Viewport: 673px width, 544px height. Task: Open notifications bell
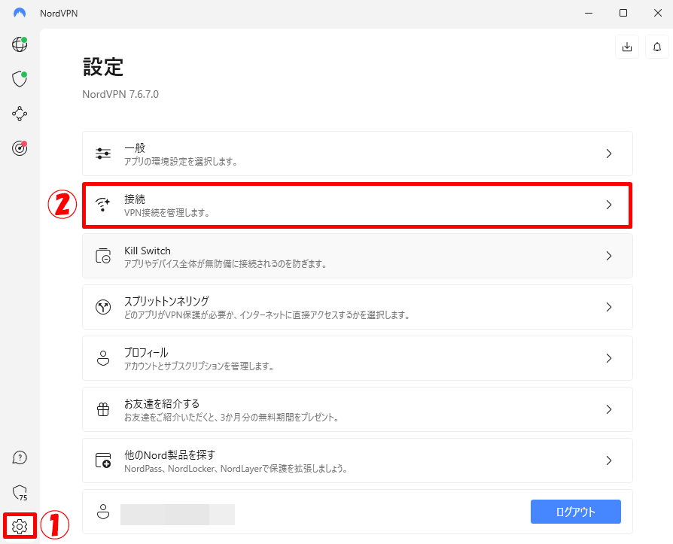pos(657,47)
